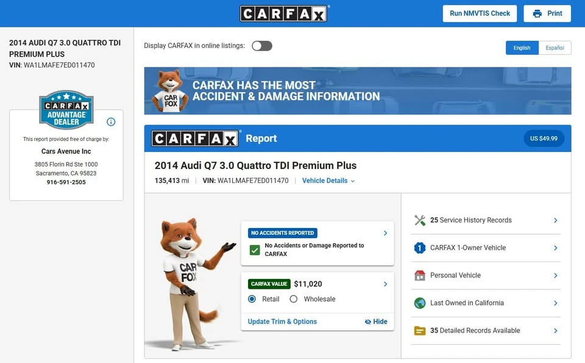Click the CARFAX 1-Owner Vehicle text

468,247
